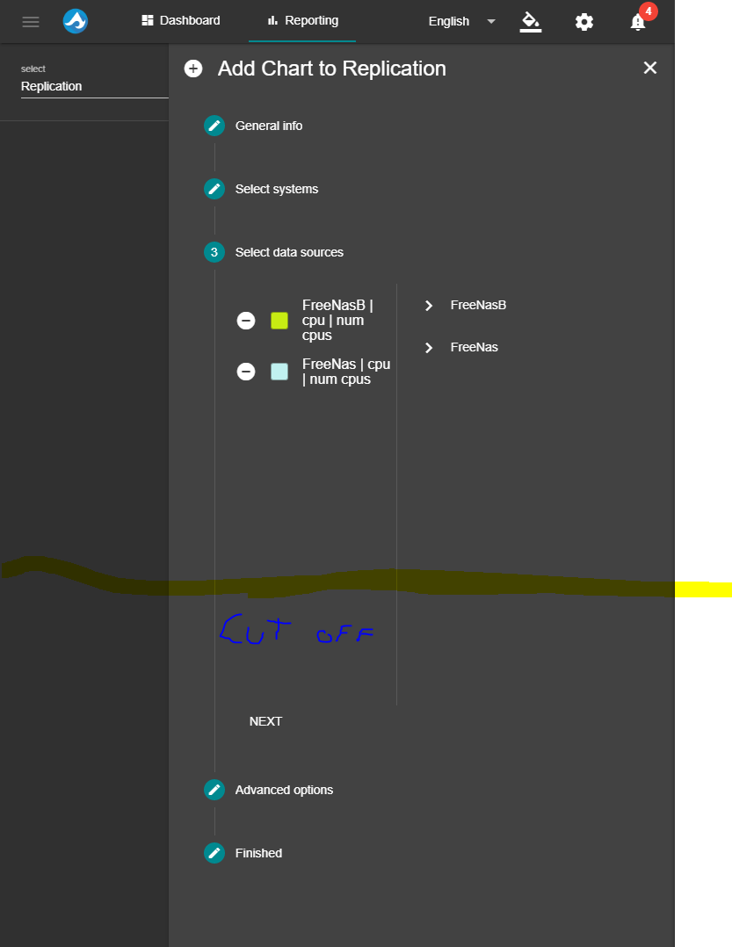Click the NEXT button
The image size is (732, 947).
[265, 722]
